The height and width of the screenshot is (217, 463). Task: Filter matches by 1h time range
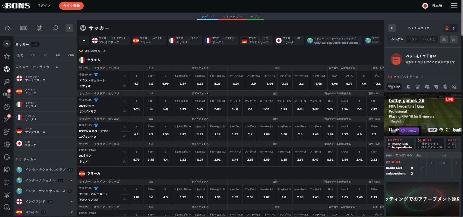click(x=33, y=55)
